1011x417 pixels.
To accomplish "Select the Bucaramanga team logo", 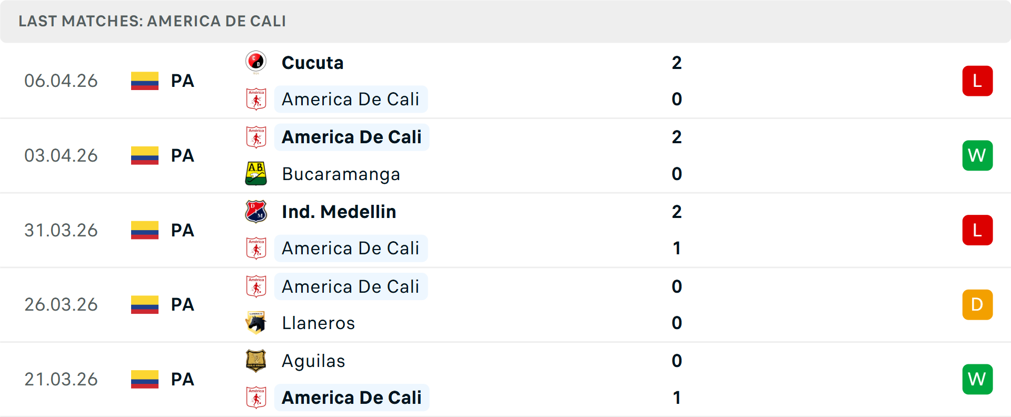I will (x=256, y=174).
